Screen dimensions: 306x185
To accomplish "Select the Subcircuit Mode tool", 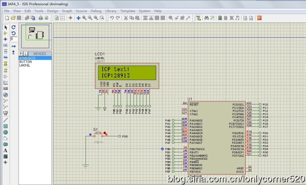I will coord(5,63).
